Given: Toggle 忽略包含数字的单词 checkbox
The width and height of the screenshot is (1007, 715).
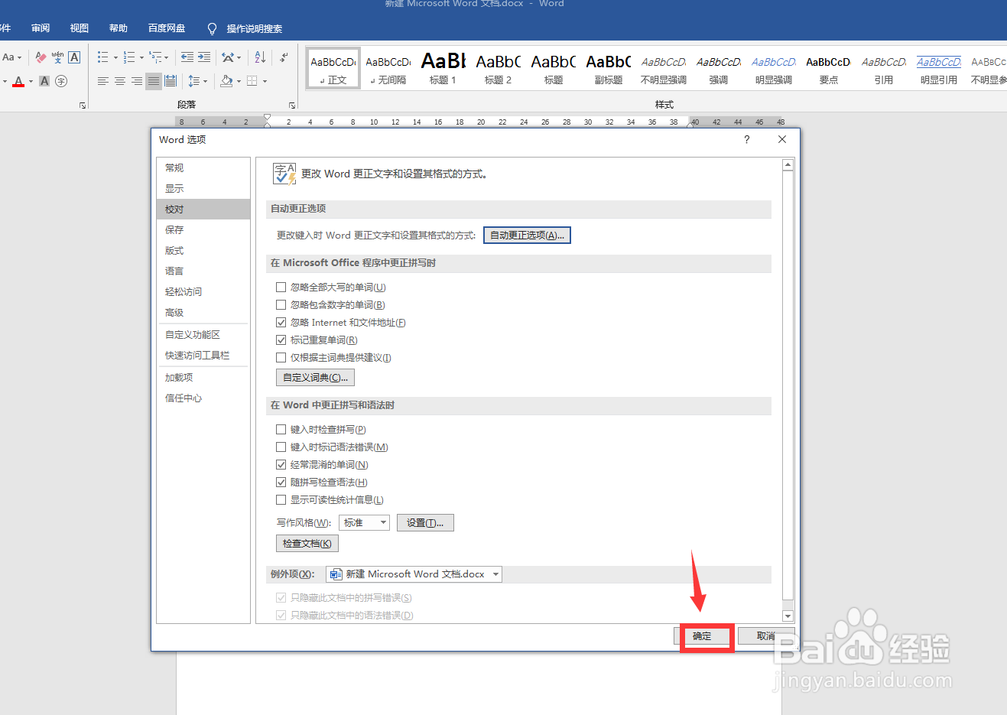Looking at the screenshot, I should [x=281, y=305].
